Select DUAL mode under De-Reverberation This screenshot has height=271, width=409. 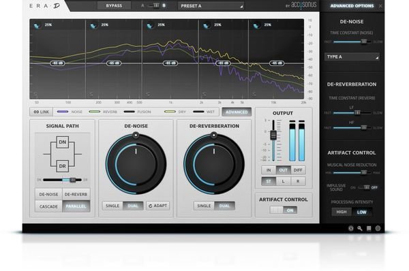click(224, 206)
